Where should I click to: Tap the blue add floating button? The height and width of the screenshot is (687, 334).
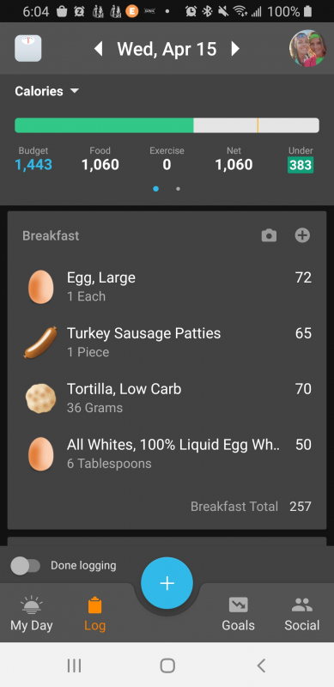coord(167,583)
